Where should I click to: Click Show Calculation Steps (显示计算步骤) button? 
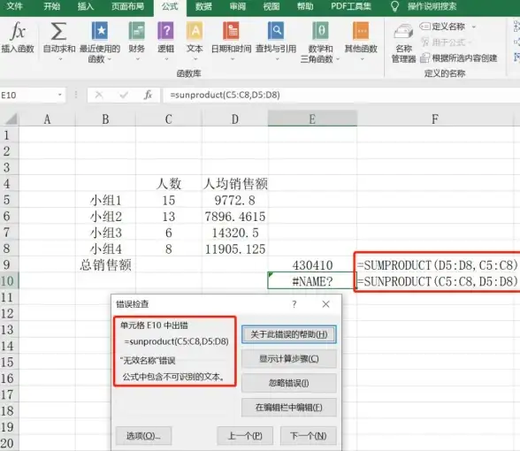pyautogui.click(x=289, y=359)
